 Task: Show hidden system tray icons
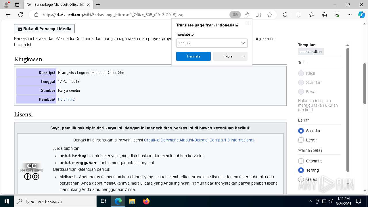(310, 201)
